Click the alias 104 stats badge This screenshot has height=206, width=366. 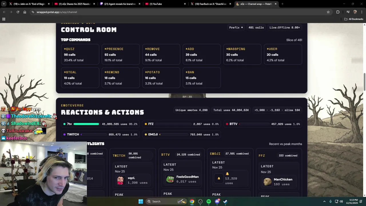click(x=277, y=110)
